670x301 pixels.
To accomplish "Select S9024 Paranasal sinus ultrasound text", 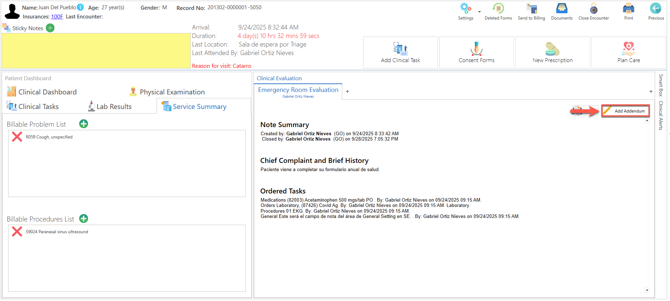I will [57, 232].
